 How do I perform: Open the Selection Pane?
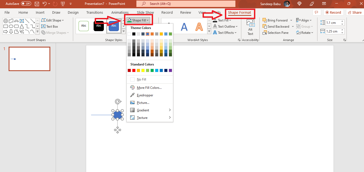pyautogui.click(x=275, y=33)
